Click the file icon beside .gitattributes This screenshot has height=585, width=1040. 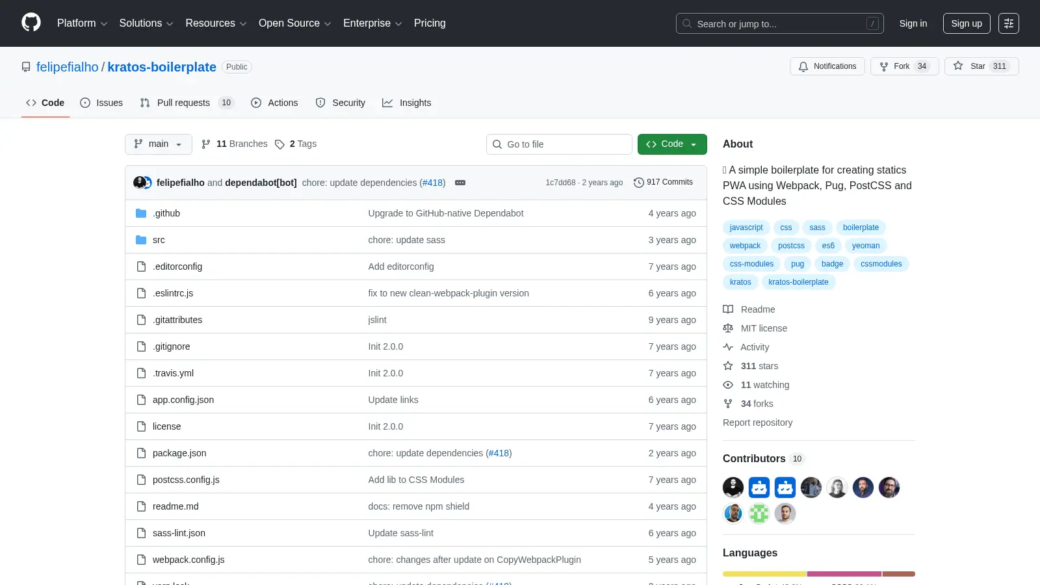(141, 320)
